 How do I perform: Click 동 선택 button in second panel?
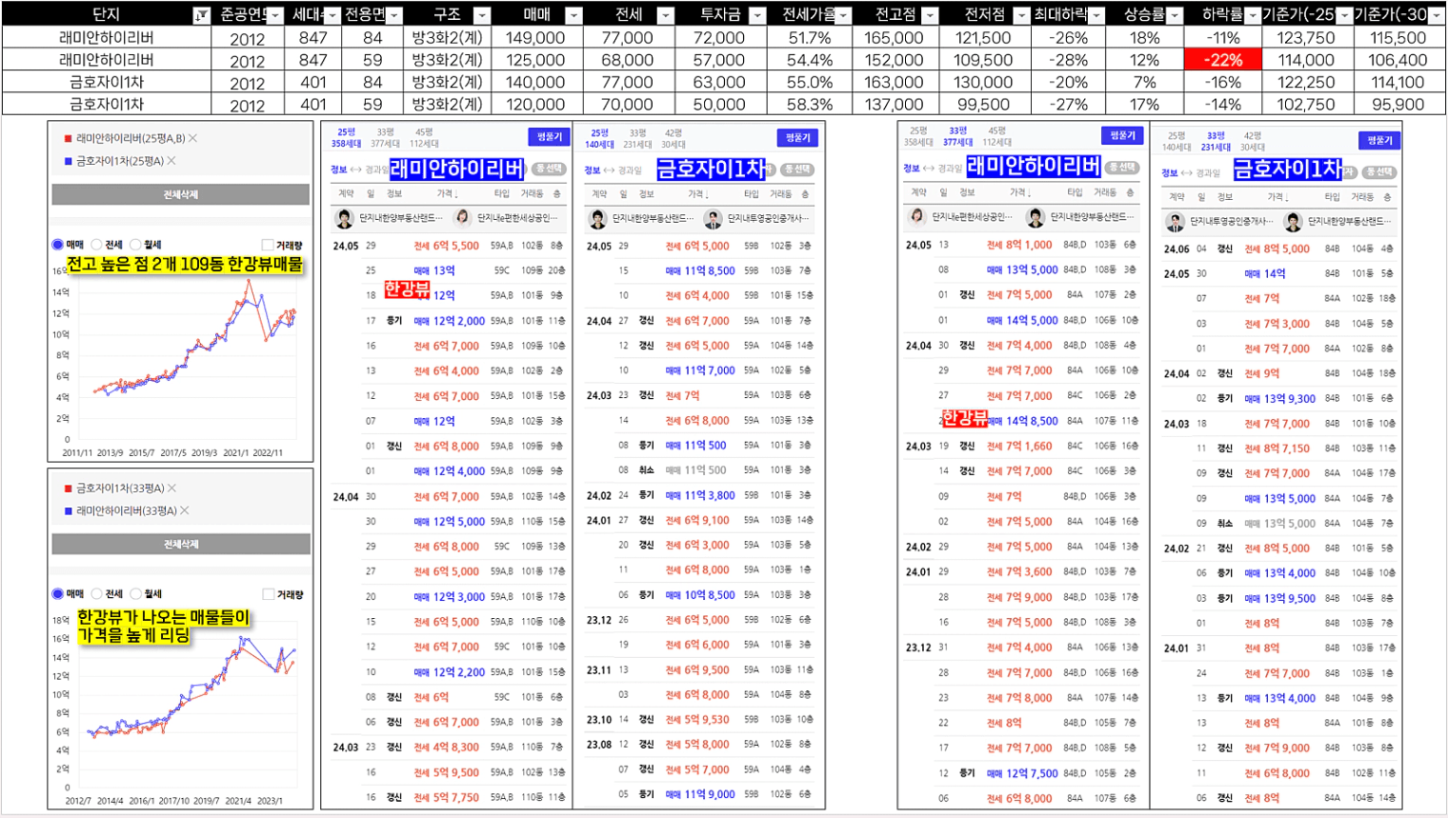pyautogui.click(x=797, y=170)
